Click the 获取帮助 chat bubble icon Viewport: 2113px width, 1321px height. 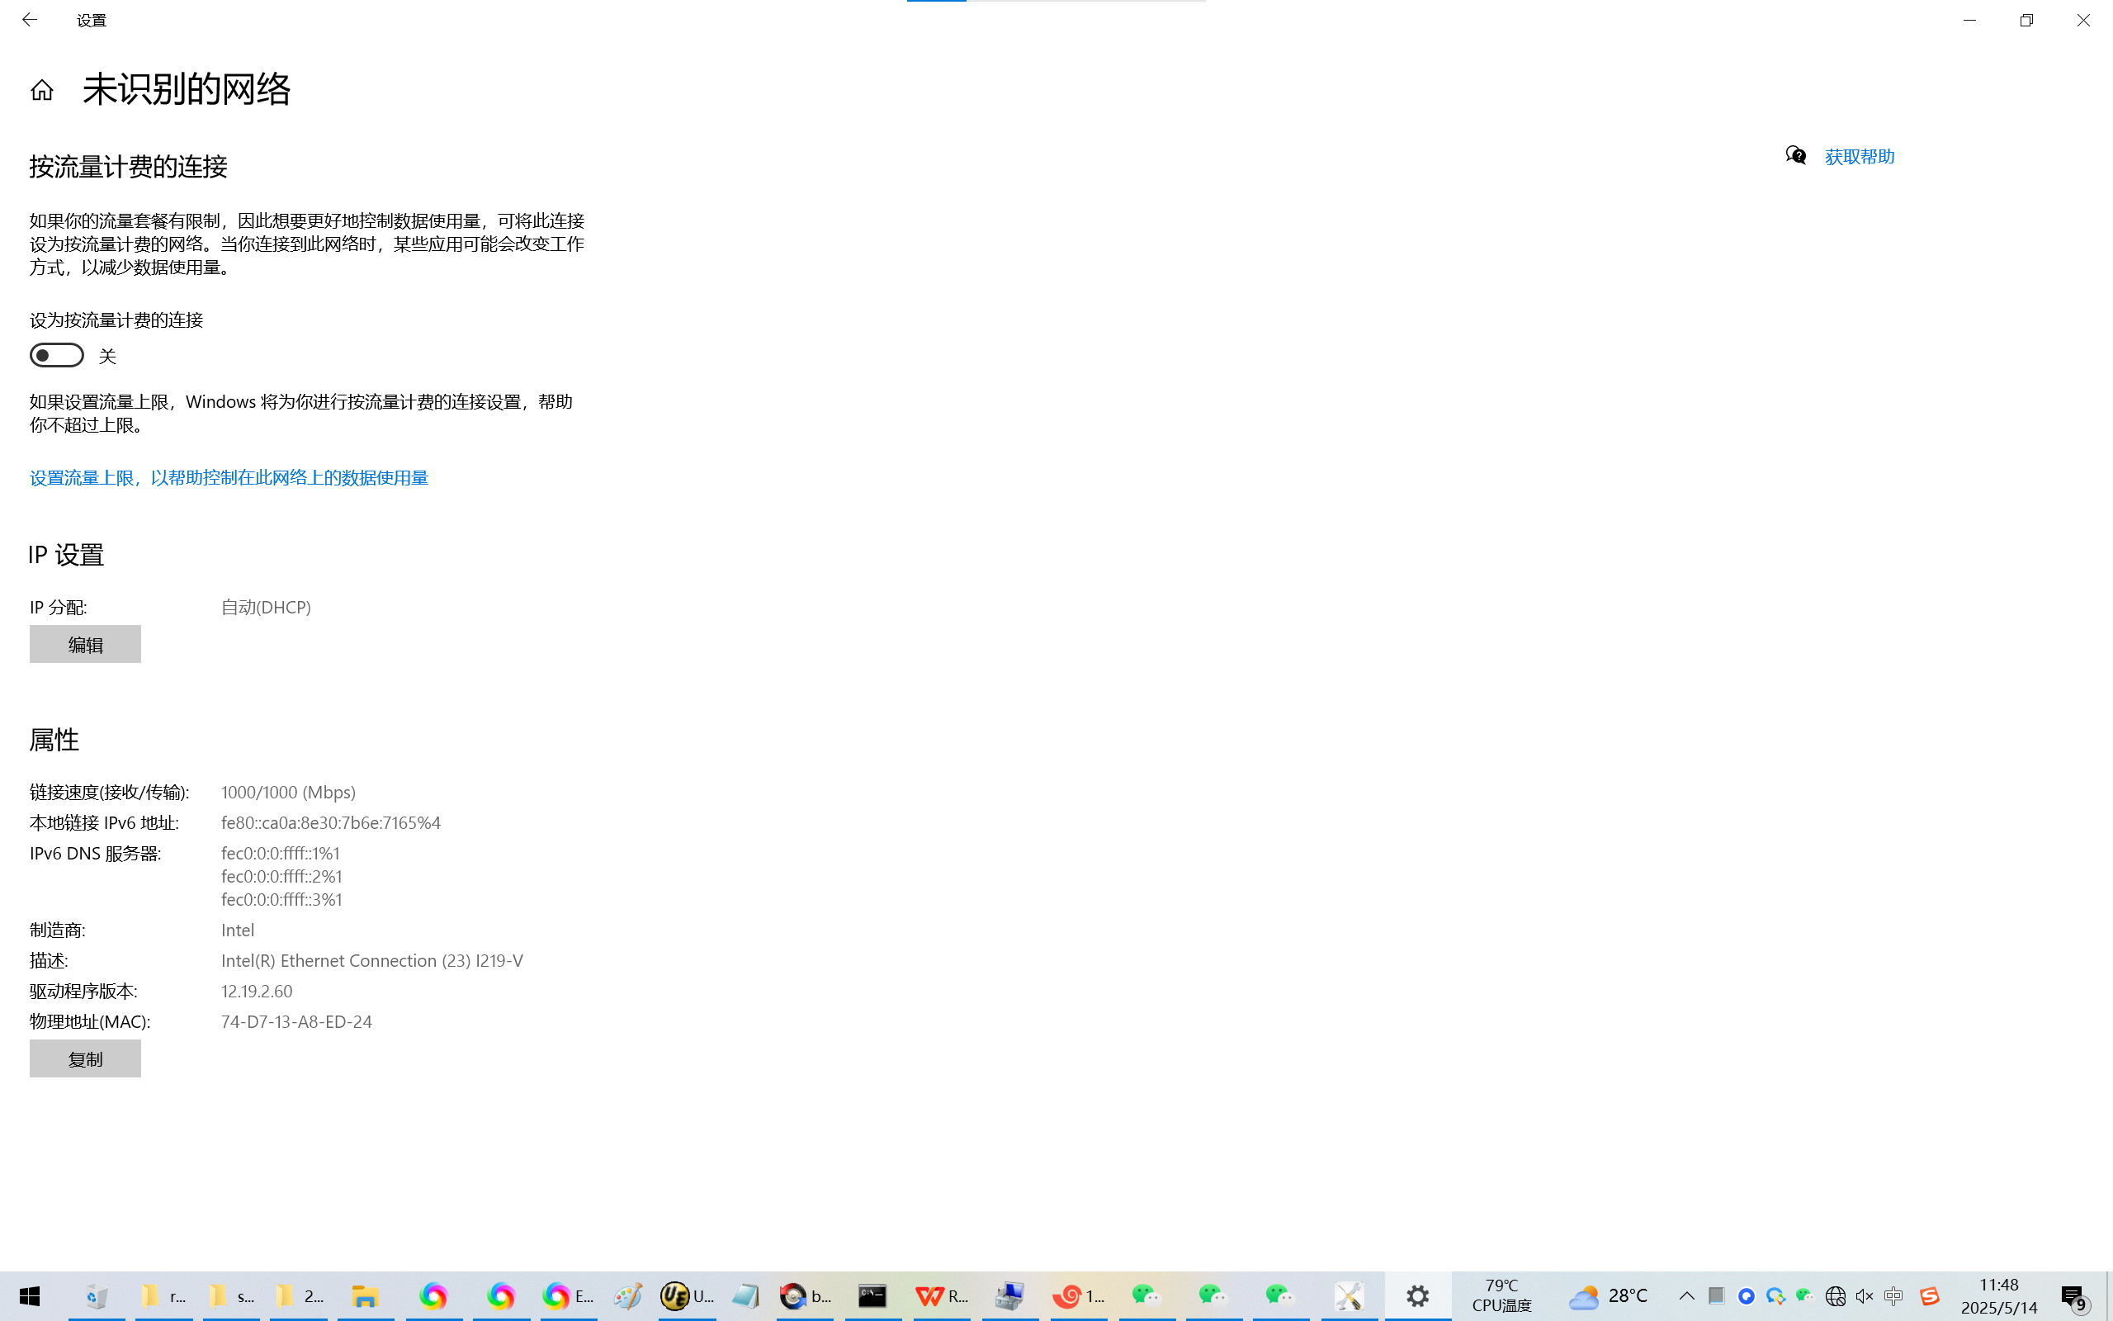coord(1795,155)
